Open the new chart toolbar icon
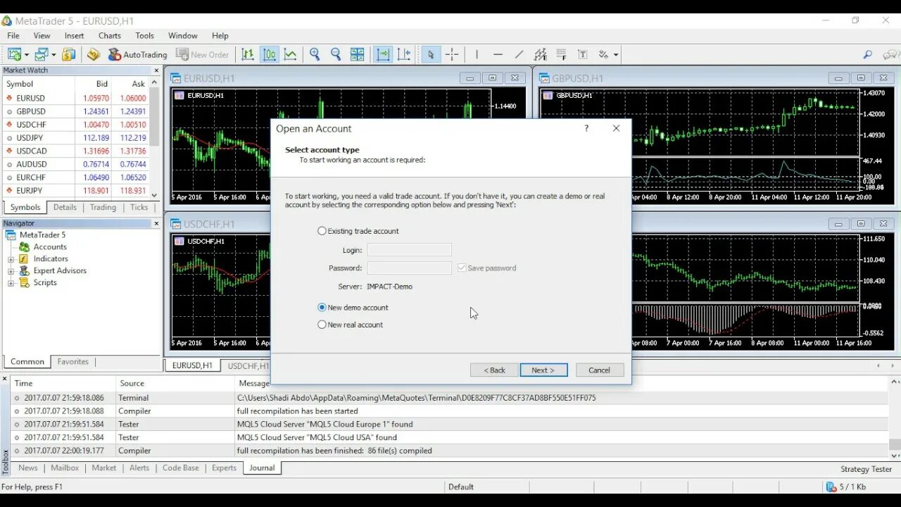901x507 pixels. 15,54
